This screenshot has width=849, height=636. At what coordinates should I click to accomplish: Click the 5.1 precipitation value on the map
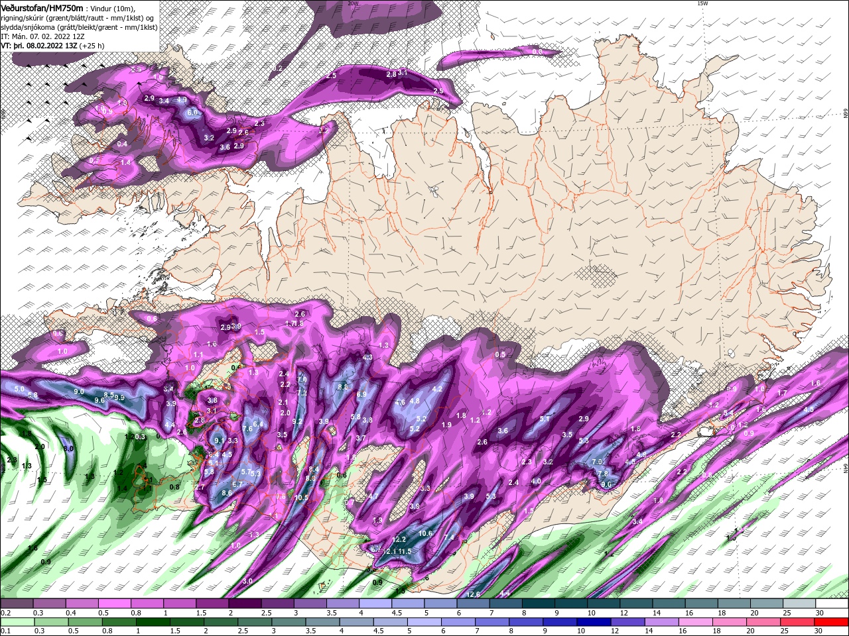pyautogui.click(x=545, y=419)
